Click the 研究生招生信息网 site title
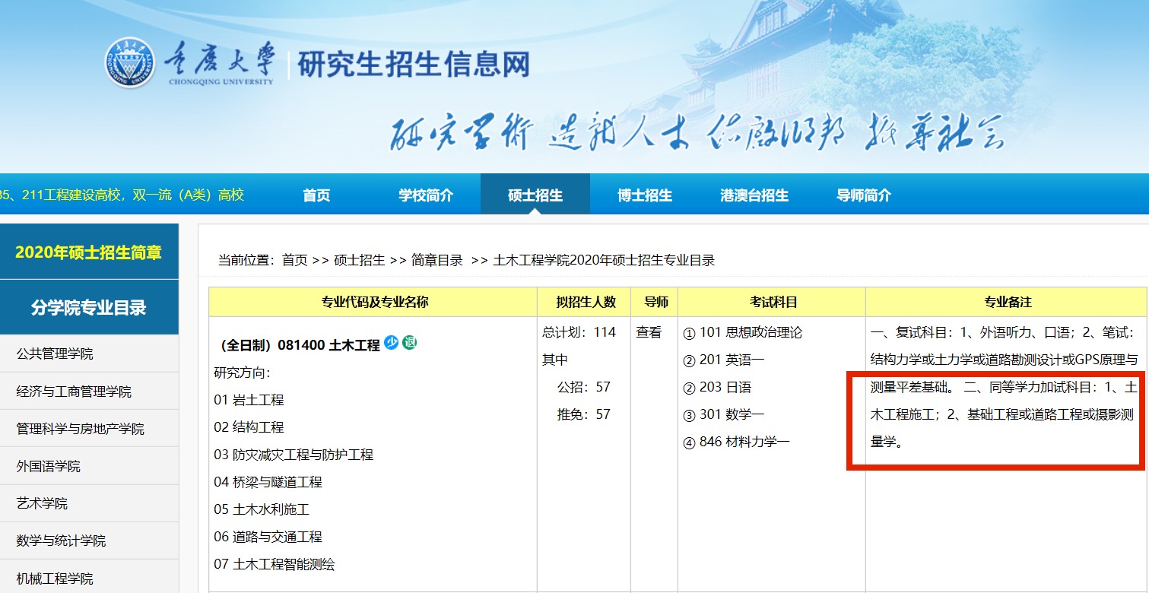The width and height of the screenshot is (1149, 593). click(413, 65)
